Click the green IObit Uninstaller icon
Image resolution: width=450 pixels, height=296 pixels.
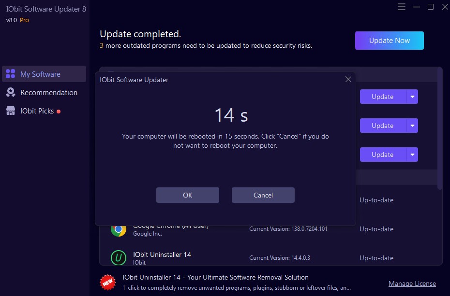[x=118, y=258]
